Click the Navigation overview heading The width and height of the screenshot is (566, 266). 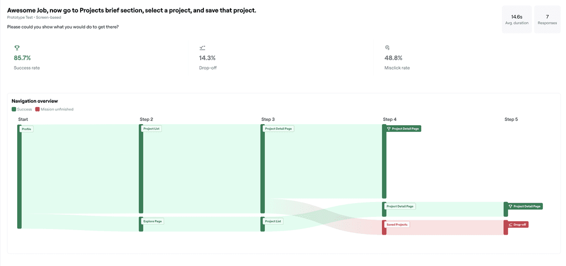35,101
